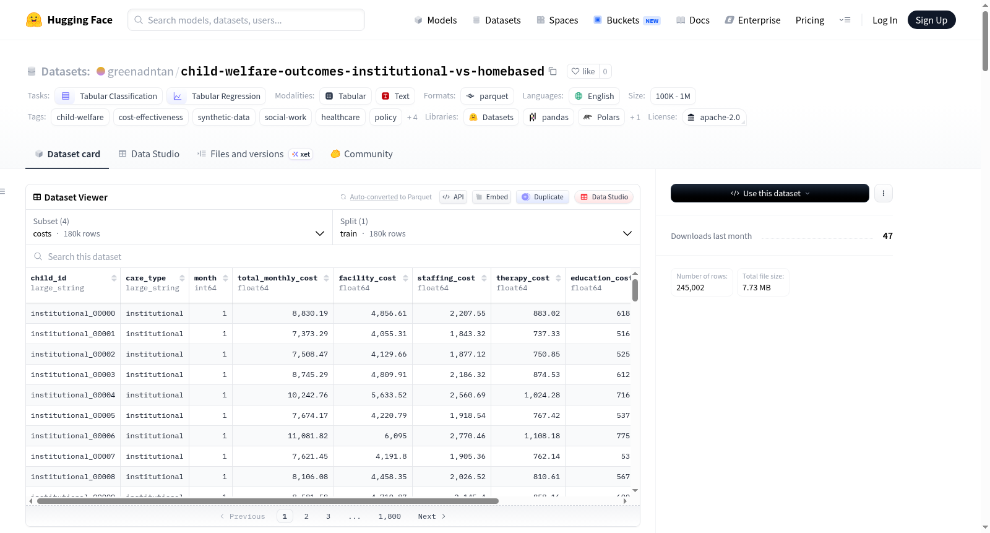Open Buckets in top navigation
Screen dimensions: 990x533
627,20
